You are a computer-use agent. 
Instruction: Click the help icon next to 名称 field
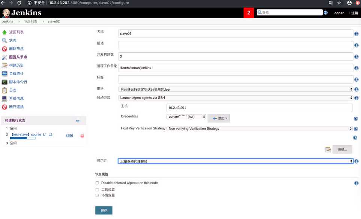(x=356, y=34)
